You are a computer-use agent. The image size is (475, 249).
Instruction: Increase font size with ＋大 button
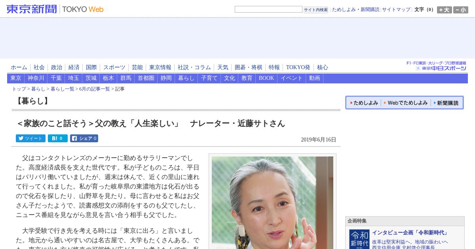(444, 10)
